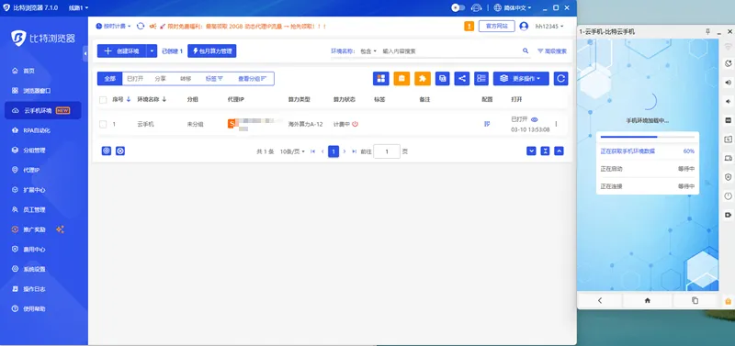Viewport: 735px width, 346px height.
Task: Click the 系统设置 gear icon
Action: 15,269
